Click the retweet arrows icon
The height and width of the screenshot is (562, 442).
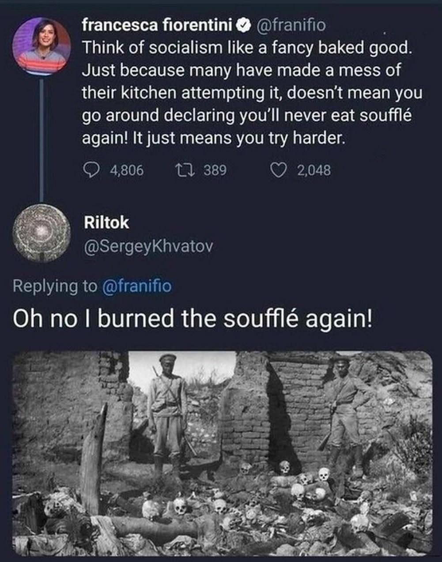pyautogui.click(x=182, y=170)
